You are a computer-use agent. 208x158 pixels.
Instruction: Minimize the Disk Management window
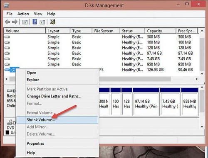point(178,5)
